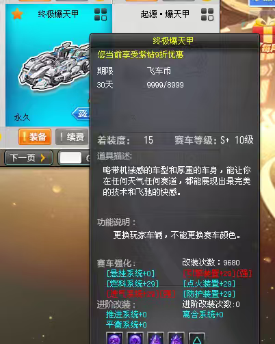
Task: Click the orange star on 终极爆天甲 card
Action: (17, 14)
